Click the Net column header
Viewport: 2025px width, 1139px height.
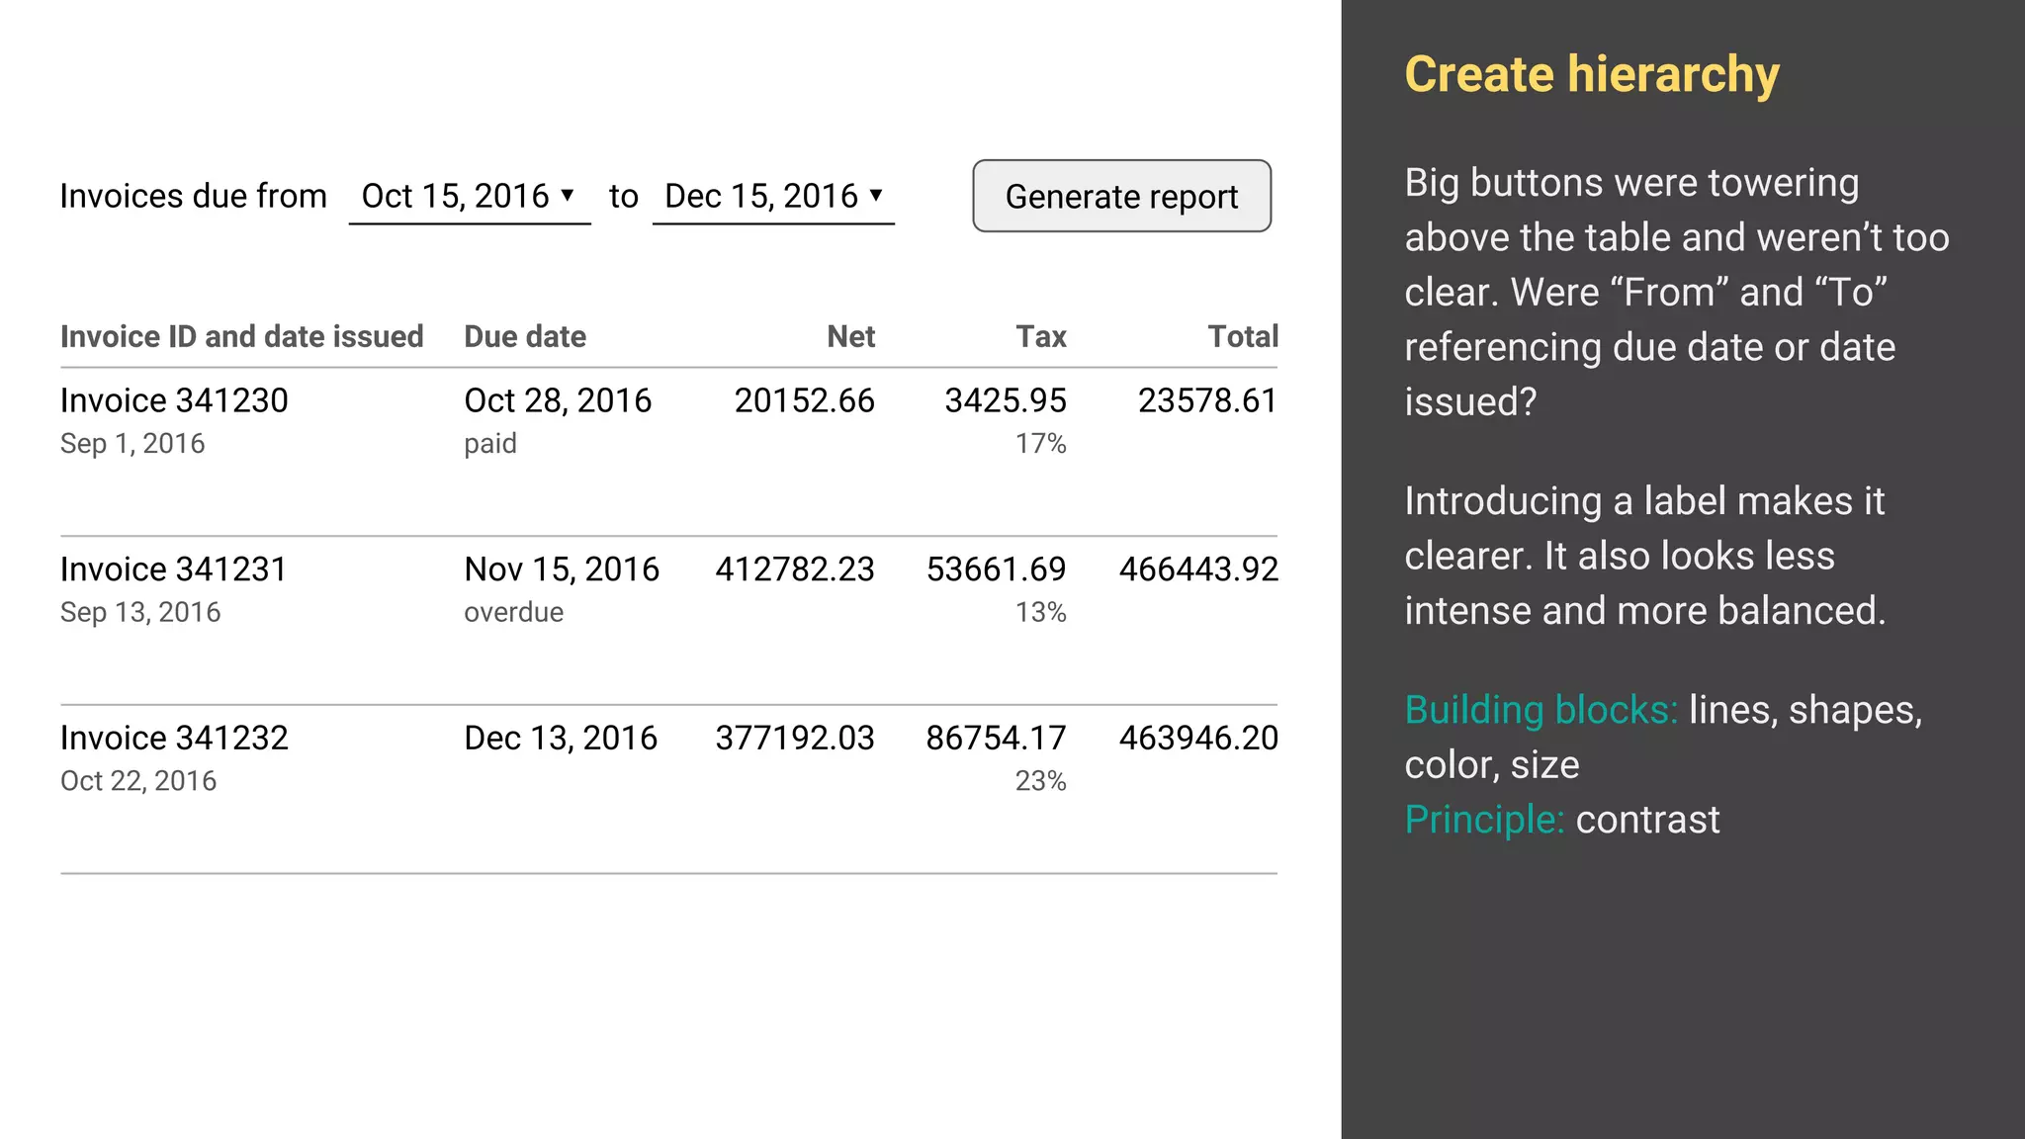[x=850, y=336]
